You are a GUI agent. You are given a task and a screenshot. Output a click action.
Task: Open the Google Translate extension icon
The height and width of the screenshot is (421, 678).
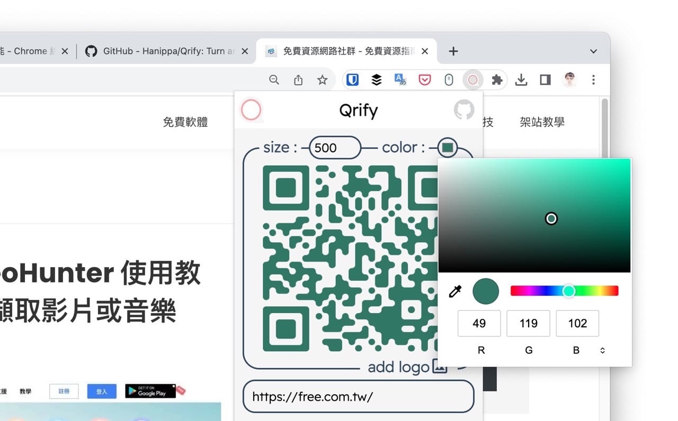[x=400, y=80]
